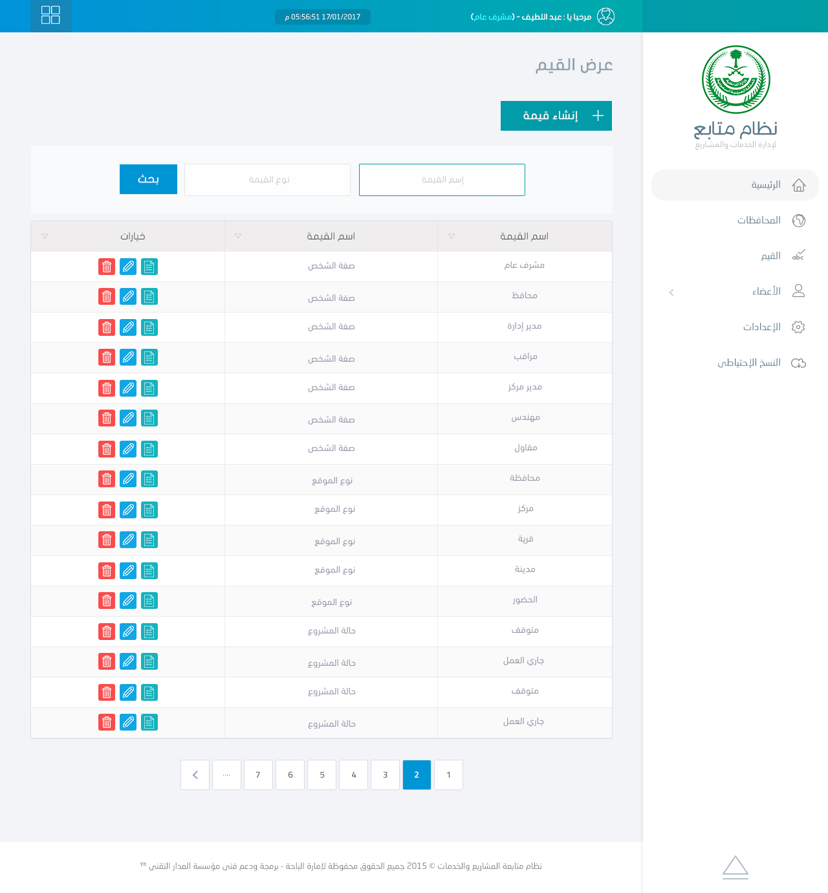Delete the مهندس row
The image size is (828, 893).
[x=107, y=418]
